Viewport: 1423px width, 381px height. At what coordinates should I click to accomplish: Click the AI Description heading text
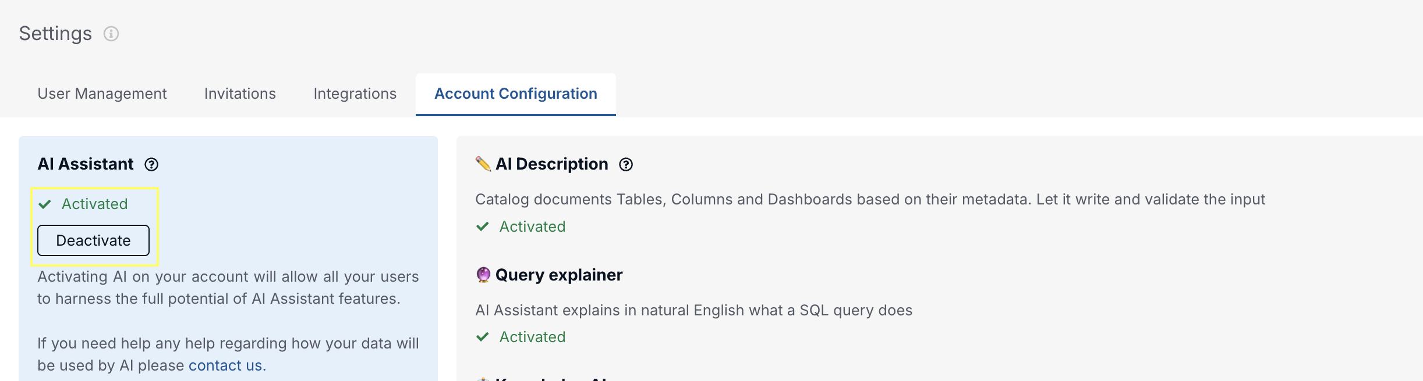(551, 164)
